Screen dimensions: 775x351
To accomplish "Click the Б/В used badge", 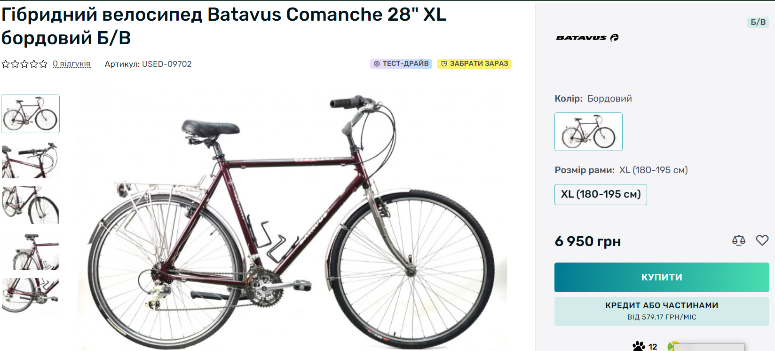I will (x=758, y=22).
